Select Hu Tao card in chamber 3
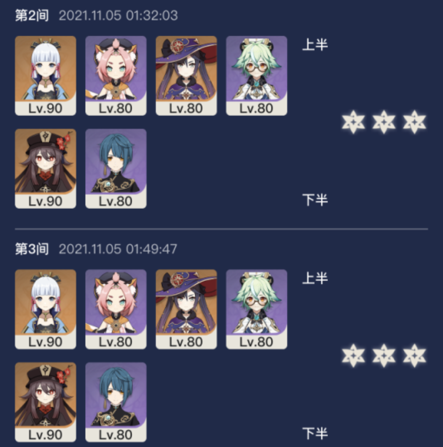 tap(45, 402)
